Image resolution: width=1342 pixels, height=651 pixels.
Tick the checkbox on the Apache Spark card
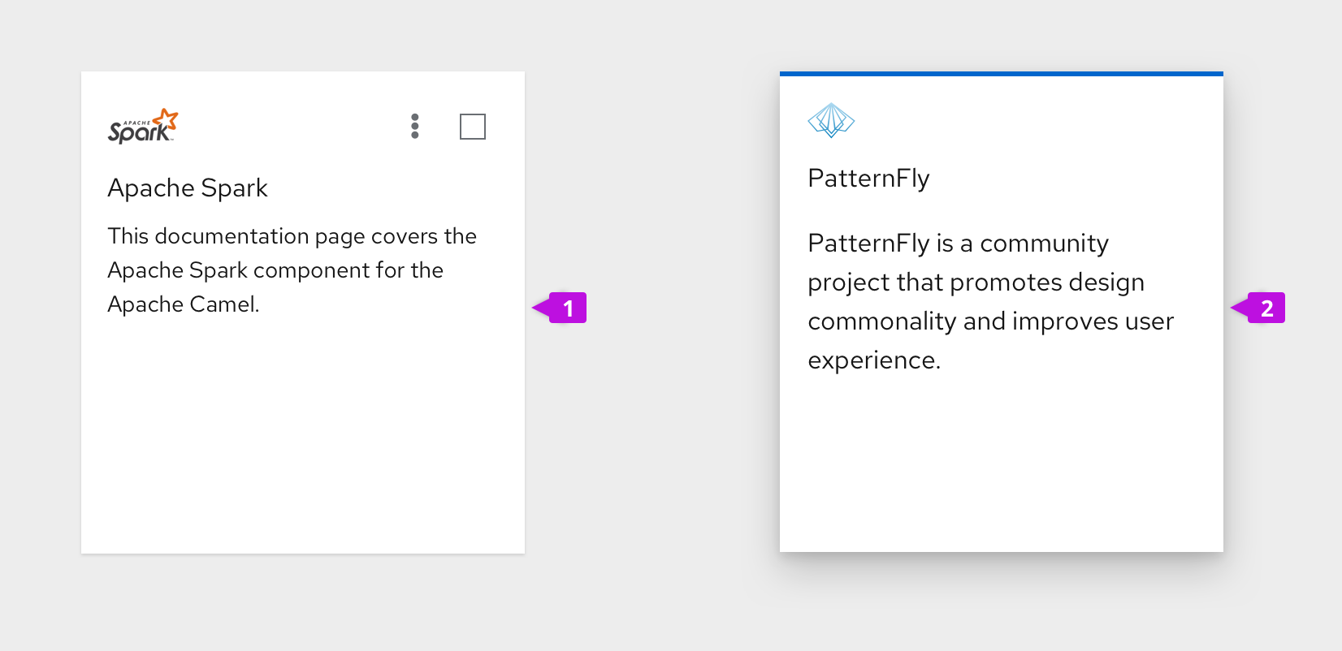pos(473,127)
